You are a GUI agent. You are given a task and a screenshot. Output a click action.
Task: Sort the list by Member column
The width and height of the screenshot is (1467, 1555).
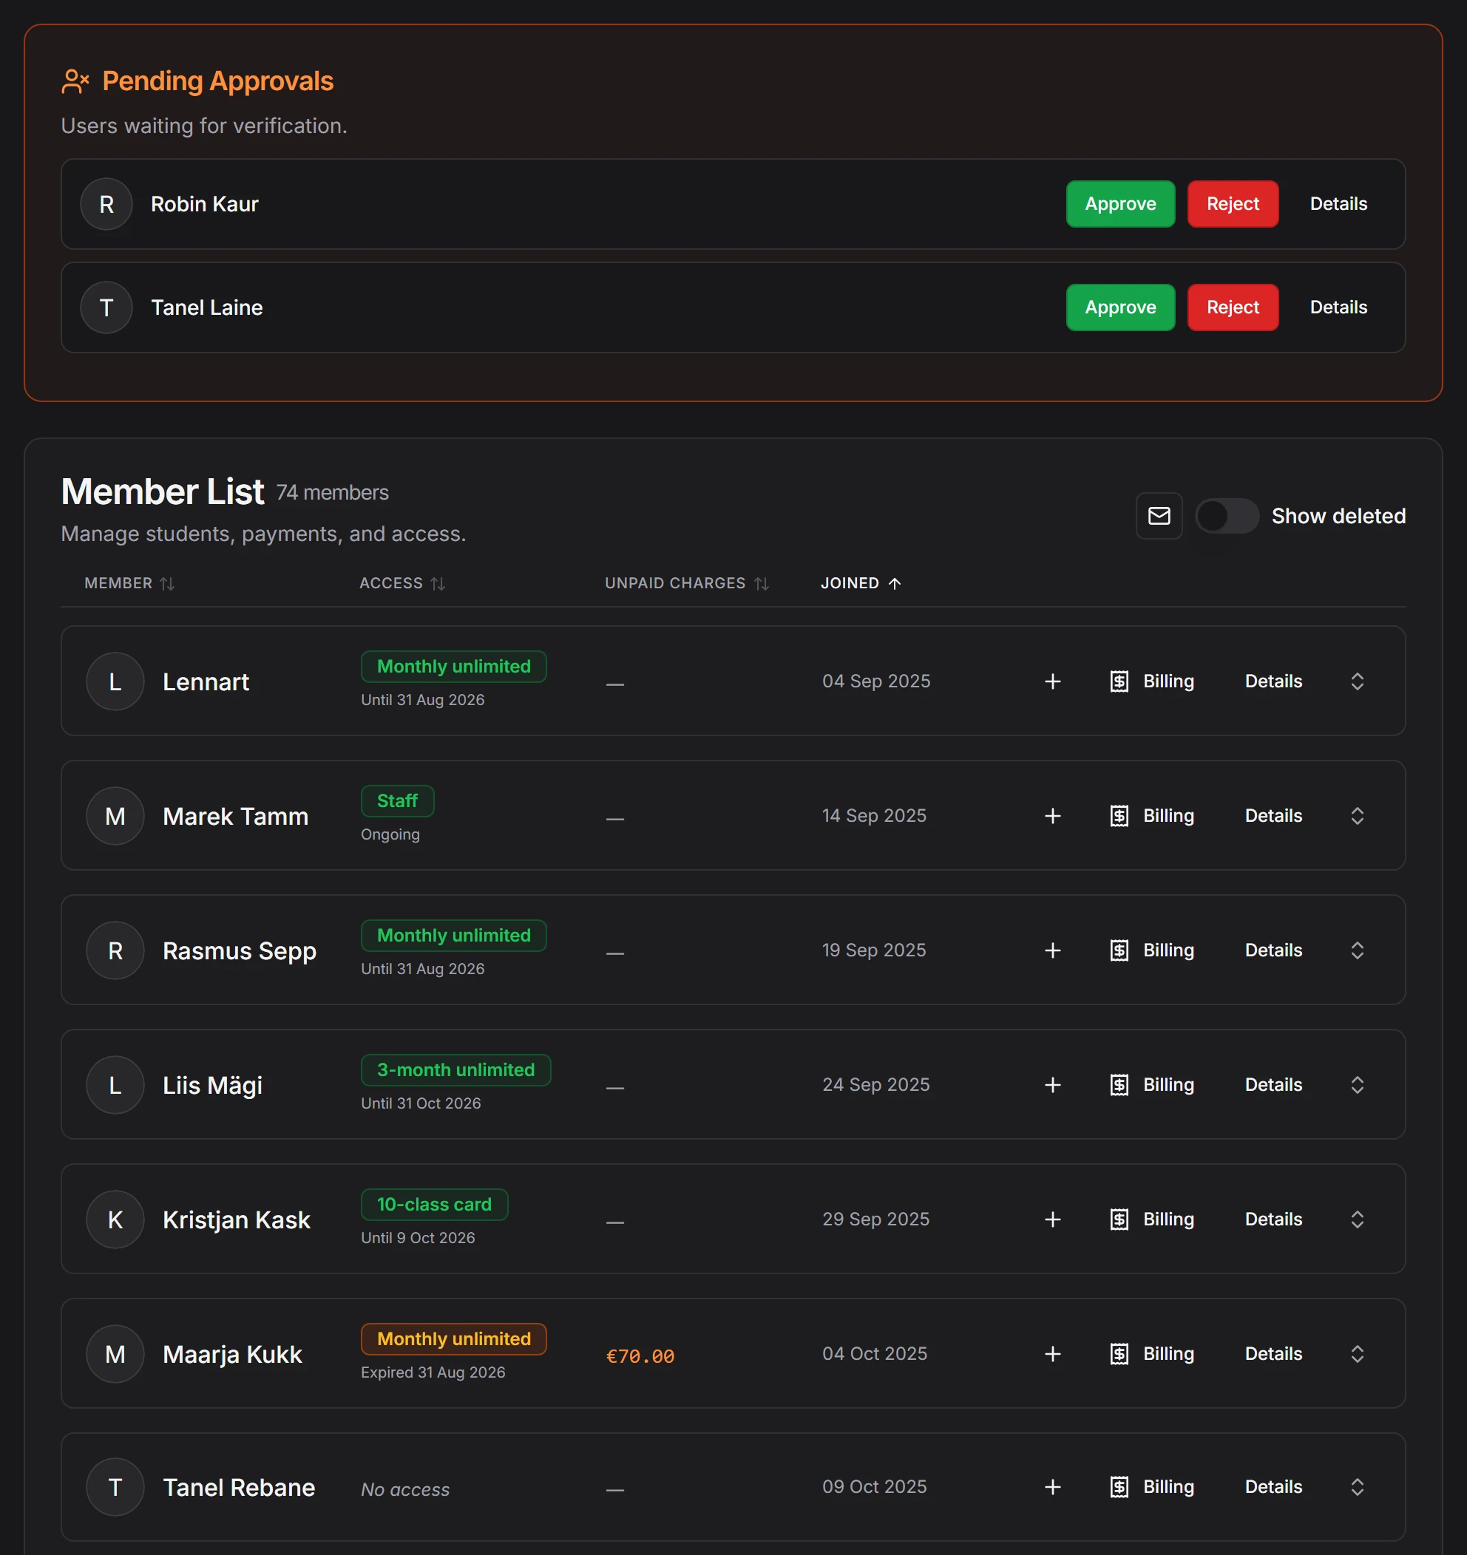point(129,584)
